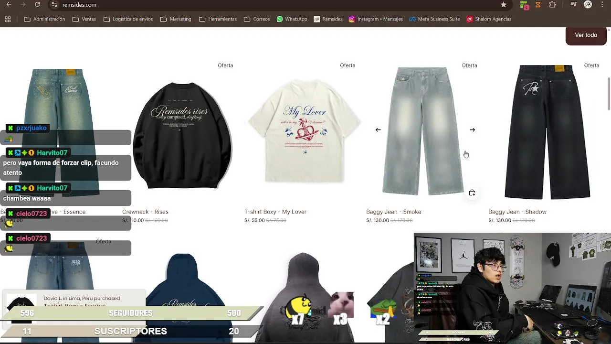Open the apps grid in bookmarks bar
611x344 pixels.
[8, 19]
